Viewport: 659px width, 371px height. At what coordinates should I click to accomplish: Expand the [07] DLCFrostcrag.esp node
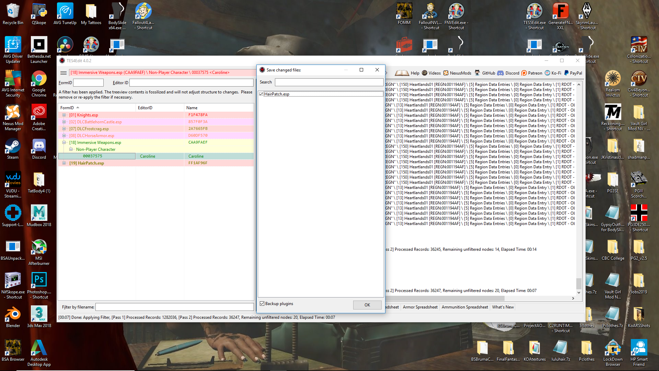(x=64, y=129)
